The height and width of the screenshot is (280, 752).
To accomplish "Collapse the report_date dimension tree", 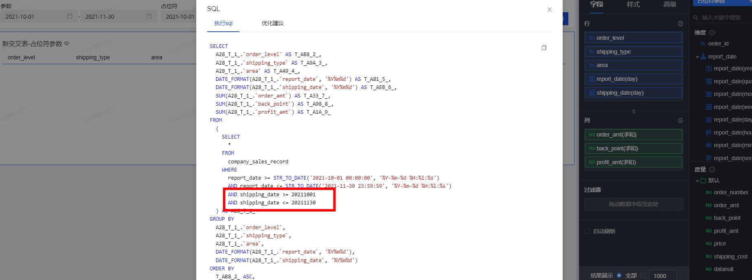I will tap(697, 57).
